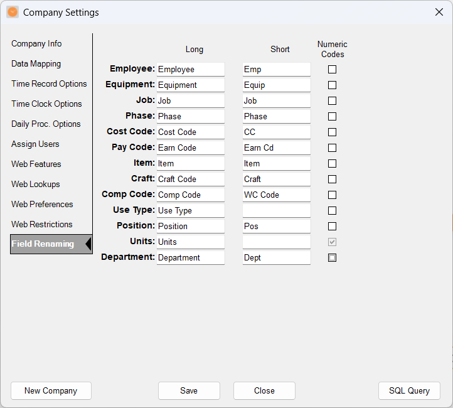
Task: Enable Numeric Codes for Equipment
Action: pos(333,85)
